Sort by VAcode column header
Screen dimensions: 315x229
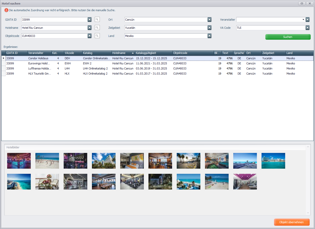pos(73,53)
